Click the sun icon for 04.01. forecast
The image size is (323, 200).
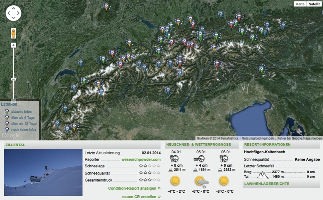175,180
